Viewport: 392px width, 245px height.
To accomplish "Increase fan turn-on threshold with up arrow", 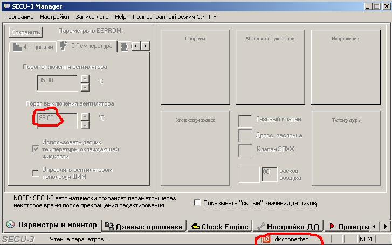I will 85,79.
